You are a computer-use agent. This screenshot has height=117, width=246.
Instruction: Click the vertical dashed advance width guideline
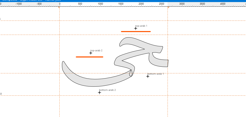[x=168, y=103]
